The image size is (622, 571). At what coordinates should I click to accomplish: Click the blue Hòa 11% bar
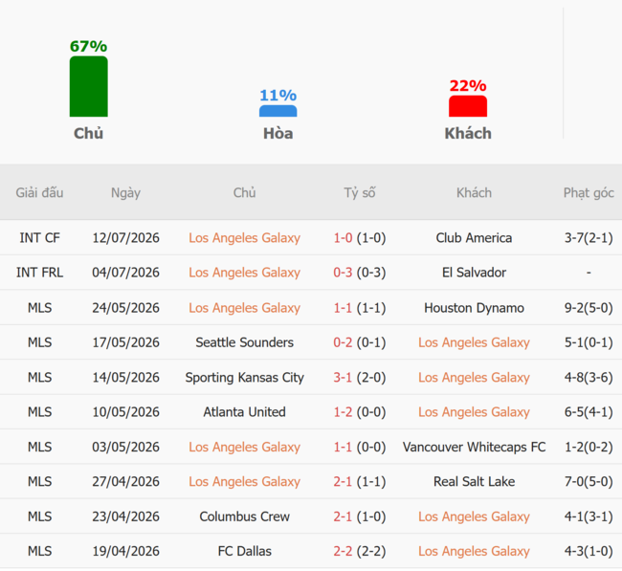(x=278, y=111)
